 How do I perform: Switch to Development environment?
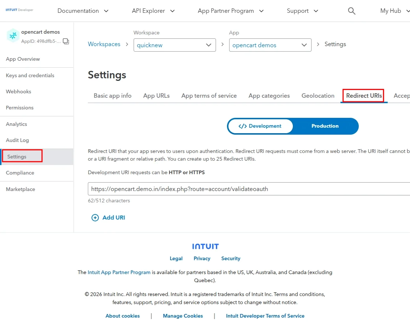tap(260, 126)
